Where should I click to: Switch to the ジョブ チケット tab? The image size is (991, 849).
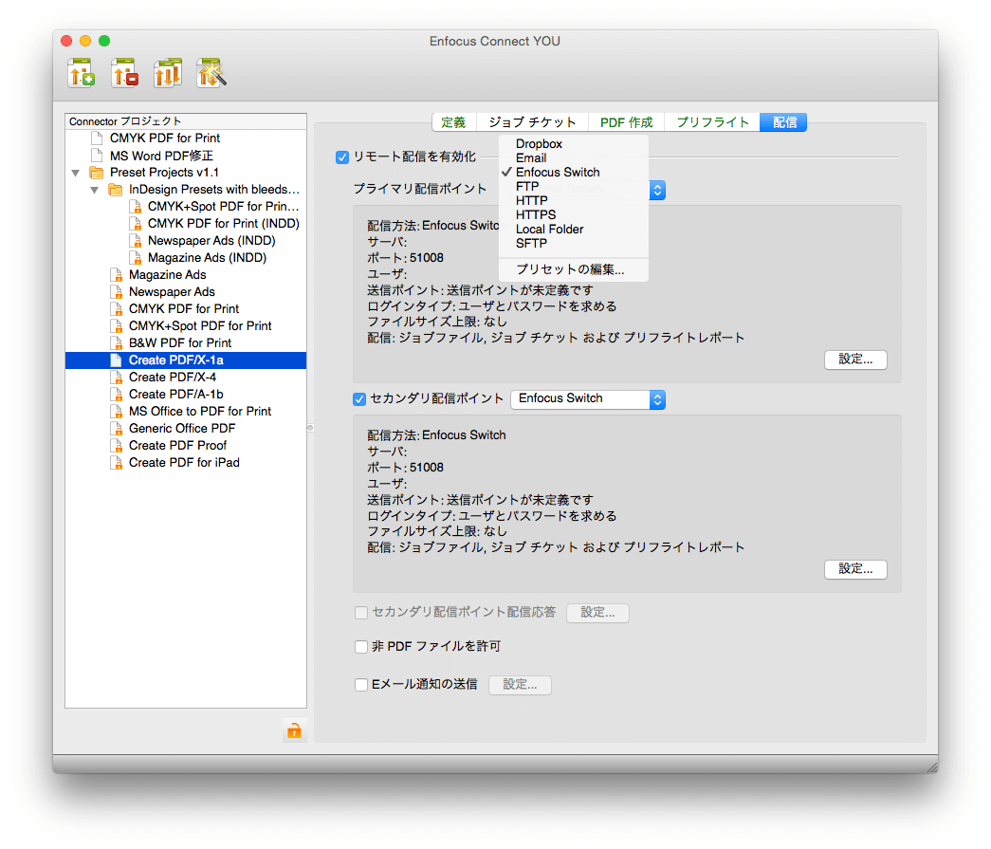pos(532,122)
